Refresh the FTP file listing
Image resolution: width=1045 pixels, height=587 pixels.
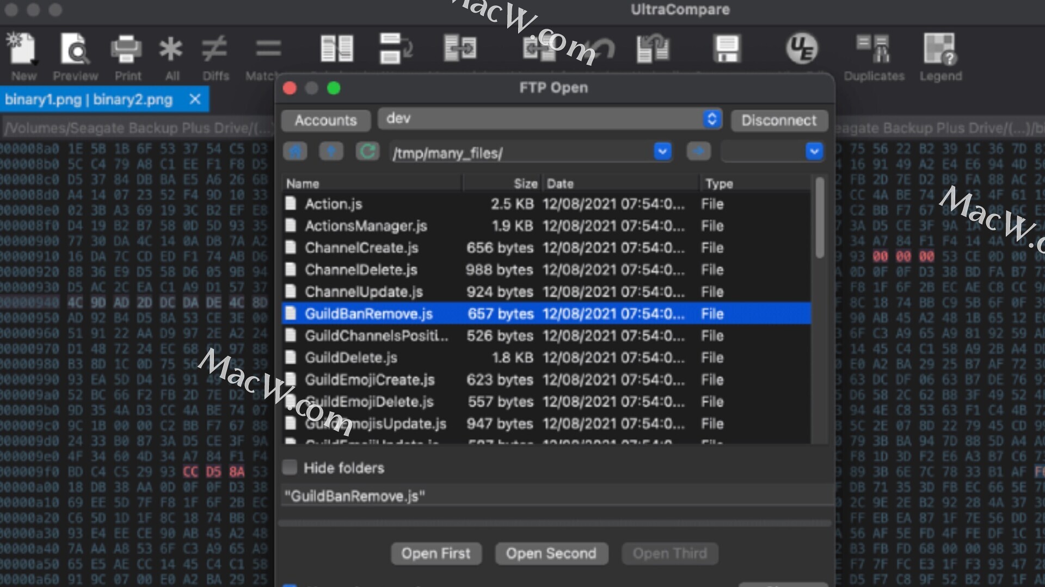(367, 151)
